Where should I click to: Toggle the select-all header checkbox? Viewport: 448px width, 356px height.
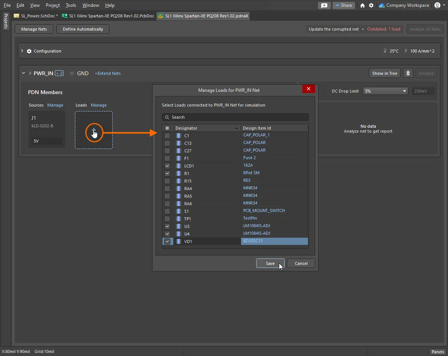167,128
